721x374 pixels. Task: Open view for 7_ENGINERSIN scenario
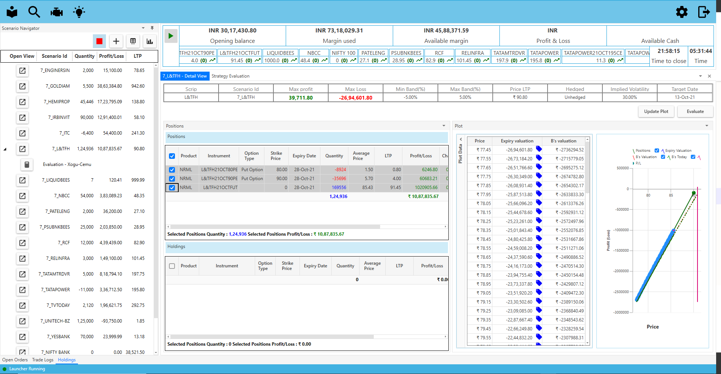click(x=22, y=70)
